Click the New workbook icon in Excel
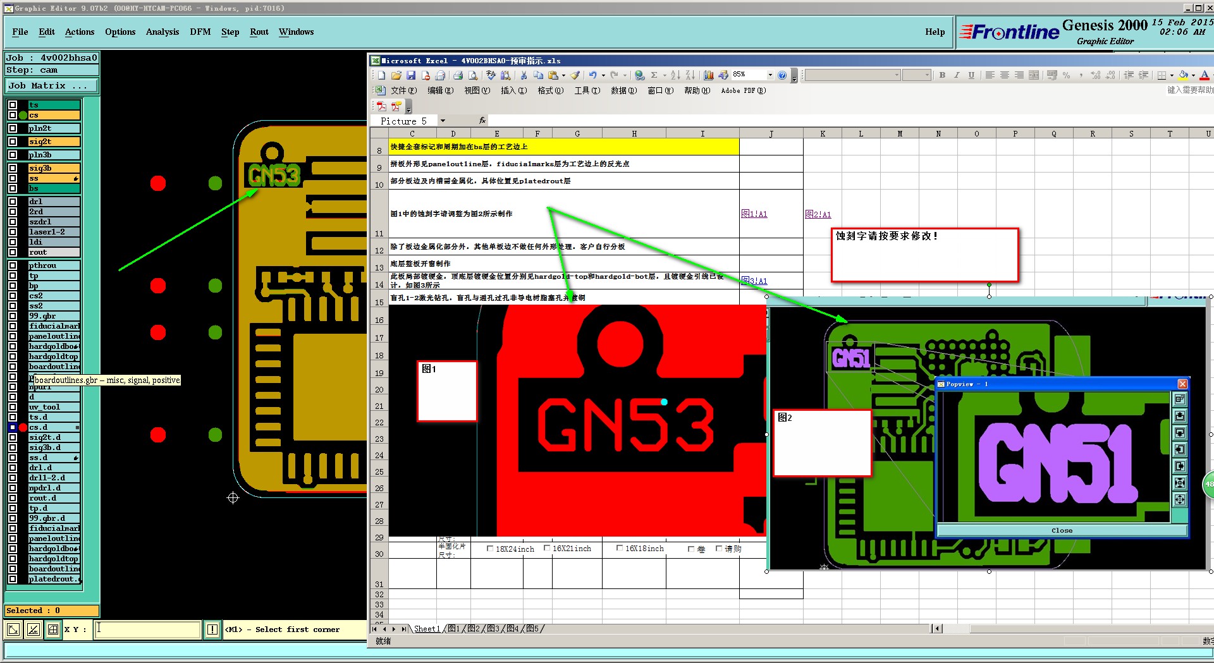1214x663 pixels. click(x=381, y=75)
